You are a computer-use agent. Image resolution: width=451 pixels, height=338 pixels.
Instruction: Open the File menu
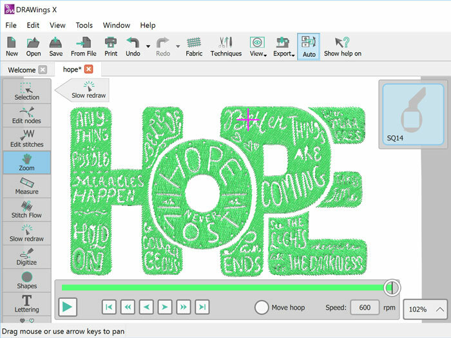(x=11, y=25)
